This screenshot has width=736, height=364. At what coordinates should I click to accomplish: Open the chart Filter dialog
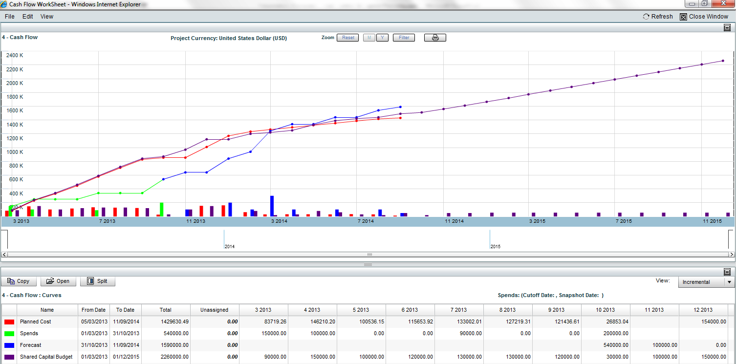(x=404, y=38)
